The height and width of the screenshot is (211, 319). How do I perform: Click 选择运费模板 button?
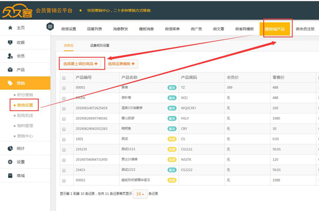pyautogui.click(x=121, y=64)
